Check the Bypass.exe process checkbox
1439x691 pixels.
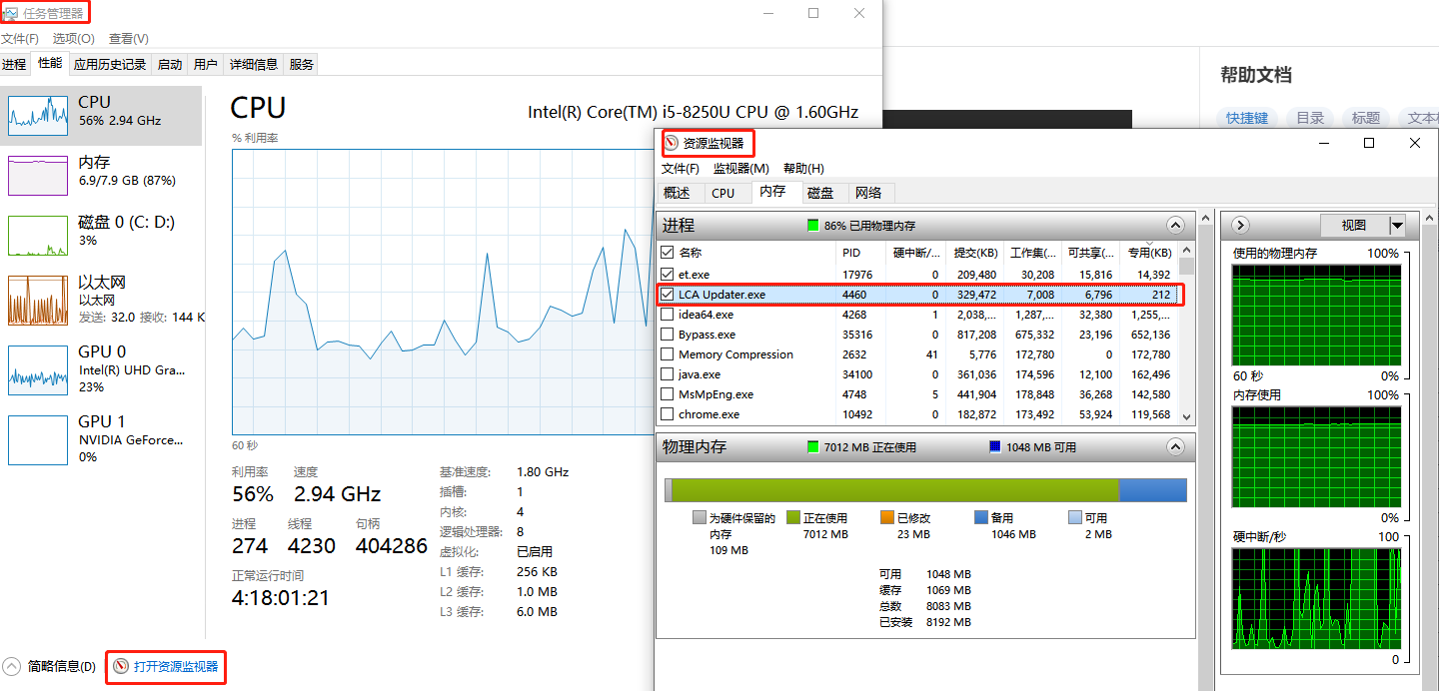click(x=668, y=335)
